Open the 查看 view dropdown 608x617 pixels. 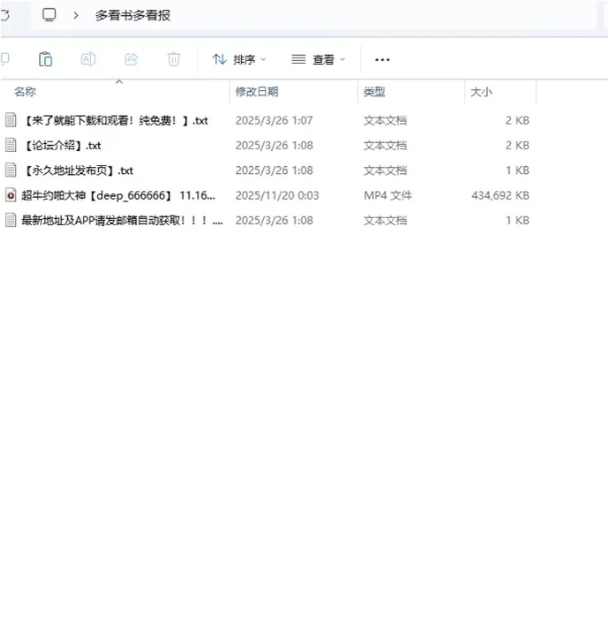319,60
